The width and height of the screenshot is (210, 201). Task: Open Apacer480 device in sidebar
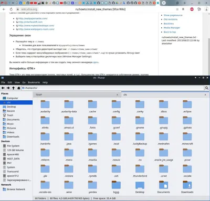click(x=13, y=154)
